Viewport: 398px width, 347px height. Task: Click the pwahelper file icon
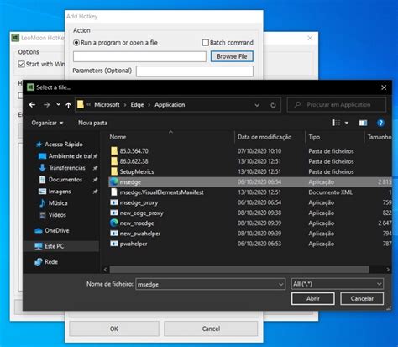(x=114, y=244)
